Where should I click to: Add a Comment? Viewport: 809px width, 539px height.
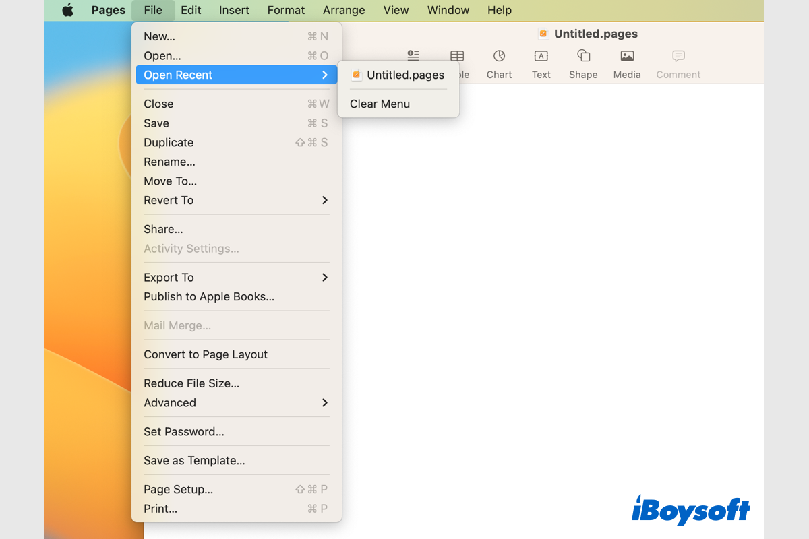pyautogui.click(x=678, y=64)
